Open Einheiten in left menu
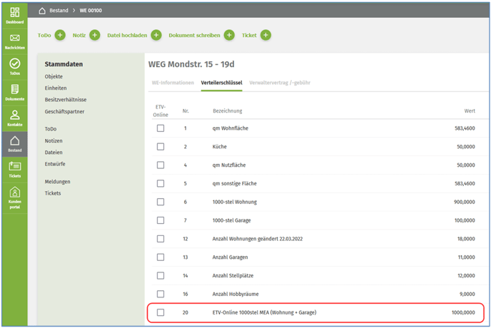The image size is (491, 328). [x=56, y=88]
